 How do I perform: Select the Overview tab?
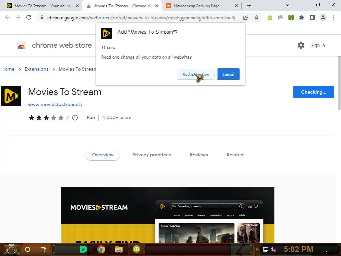[x=103, y=155]
